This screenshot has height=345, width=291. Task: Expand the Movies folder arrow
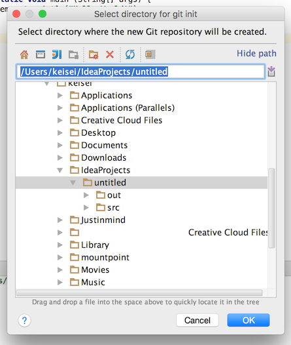[60, 270]
